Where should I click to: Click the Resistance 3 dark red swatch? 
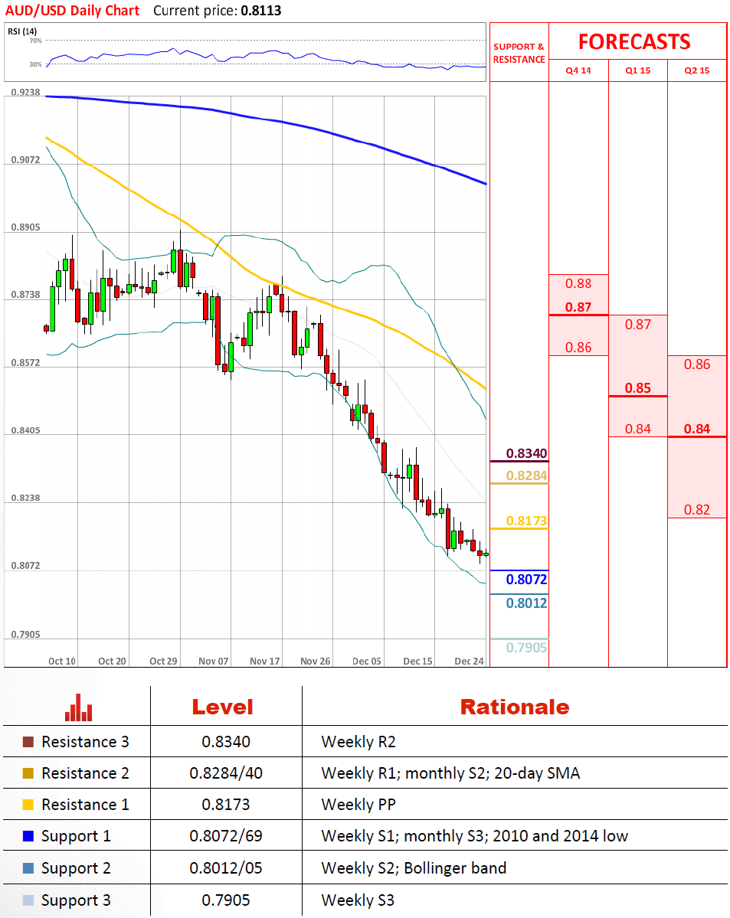pos(28,742)
